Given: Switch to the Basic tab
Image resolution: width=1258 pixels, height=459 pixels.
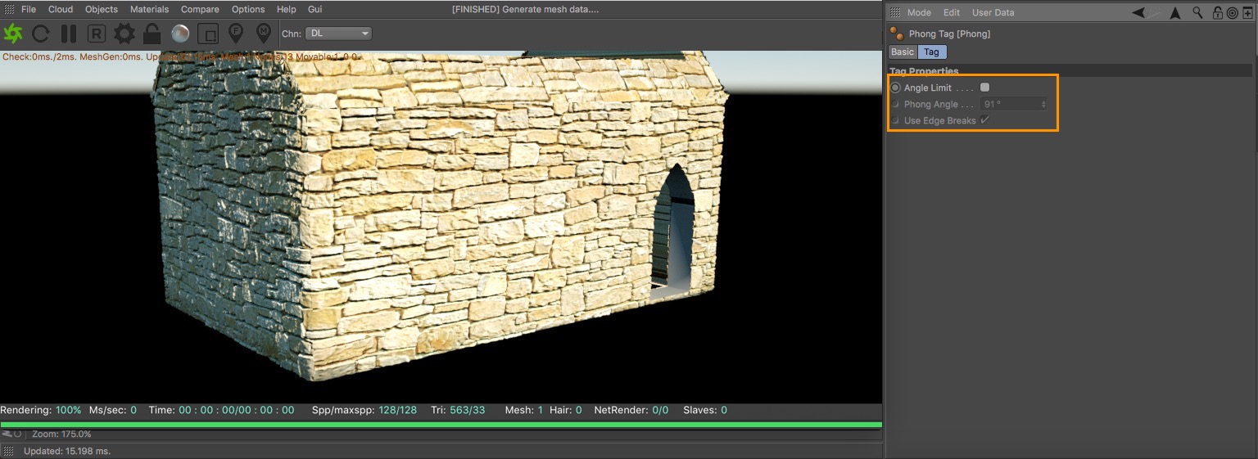Looking at the screenshot, I should click(x=903, y=52).
